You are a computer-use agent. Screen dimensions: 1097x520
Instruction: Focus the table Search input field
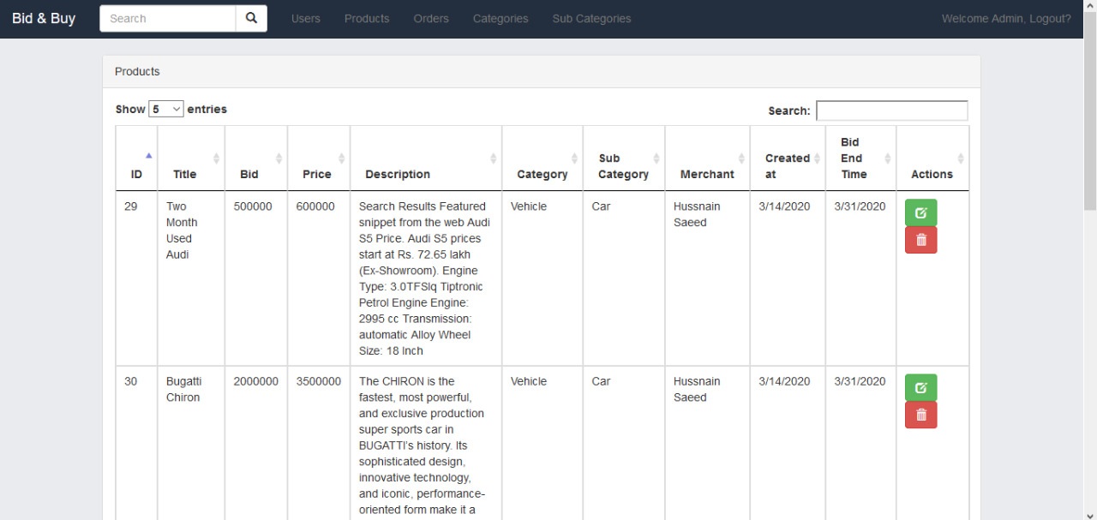click(891, 111)
